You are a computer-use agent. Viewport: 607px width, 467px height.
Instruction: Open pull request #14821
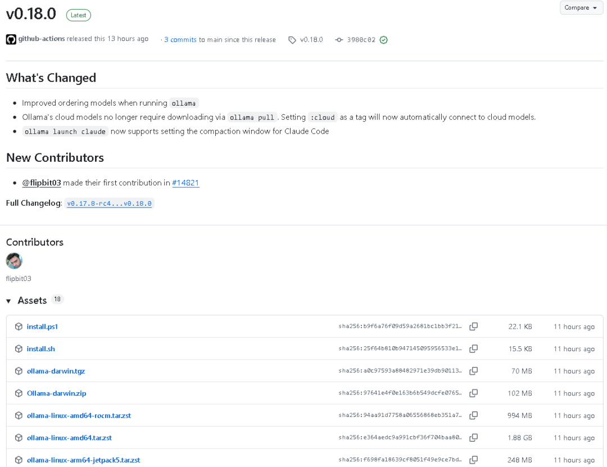[x=185, y=183]
